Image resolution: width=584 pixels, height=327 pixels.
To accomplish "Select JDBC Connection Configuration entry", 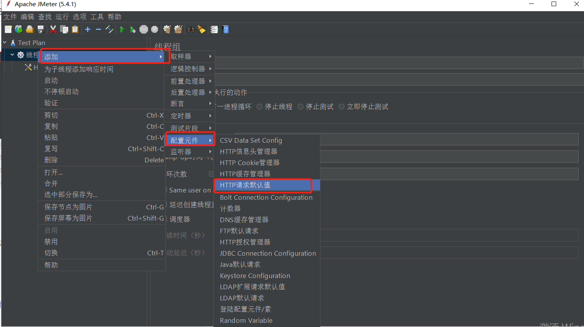I will click(x=267, y=253).
